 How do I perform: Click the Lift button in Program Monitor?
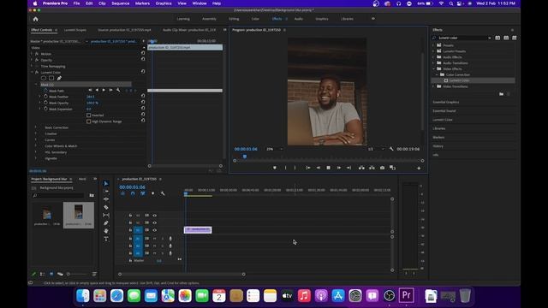[361, 168]
